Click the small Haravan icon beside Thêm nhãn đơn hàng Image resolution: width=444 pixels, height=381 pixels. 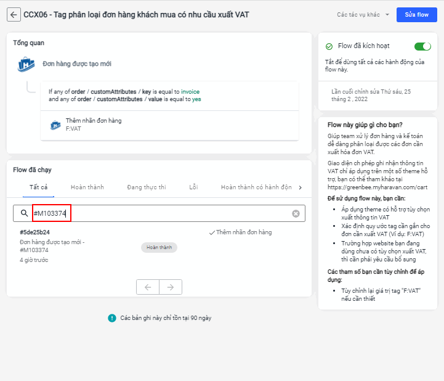tap(55, 125)
